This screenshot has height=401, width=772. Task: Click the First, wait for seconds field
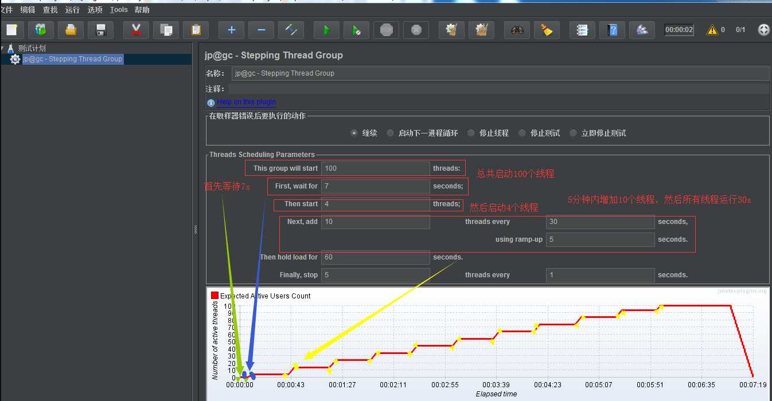pos(375,186)
